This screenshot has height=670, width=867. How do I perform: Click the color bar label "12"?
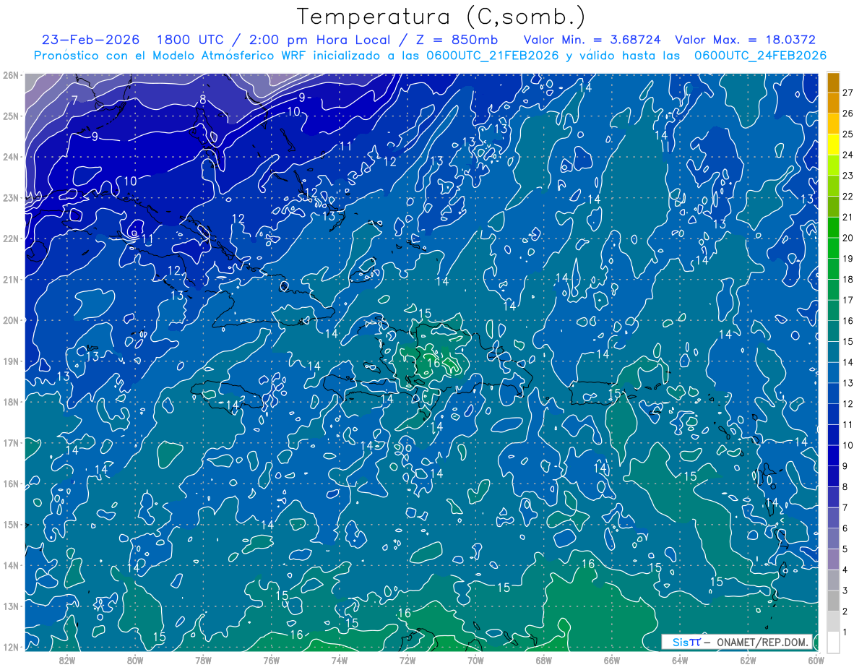click(x=847, y=404)
